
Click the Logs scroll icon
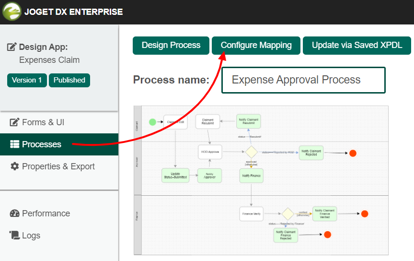coord(14,235)
